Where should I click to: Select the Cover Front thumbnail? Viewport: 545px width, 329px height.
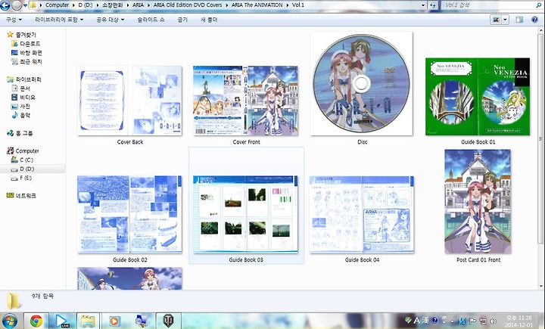click(x=246, y=101)
